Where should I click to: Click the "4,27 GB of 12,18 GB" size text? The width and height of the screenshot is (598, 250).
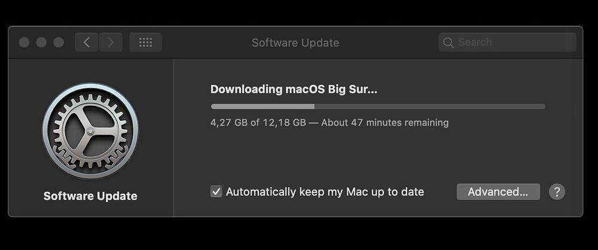(x=258, y=123)
